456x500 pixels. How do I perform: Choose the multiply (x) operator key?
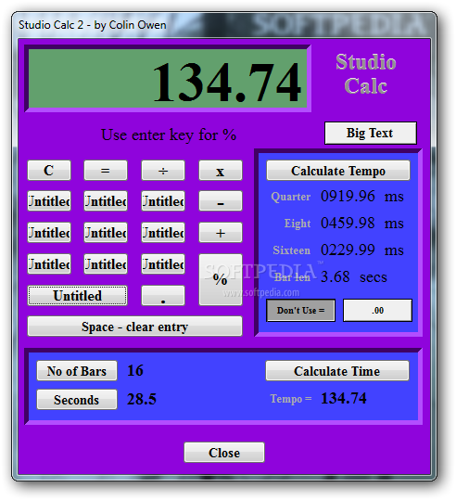[x=221, y=171]
